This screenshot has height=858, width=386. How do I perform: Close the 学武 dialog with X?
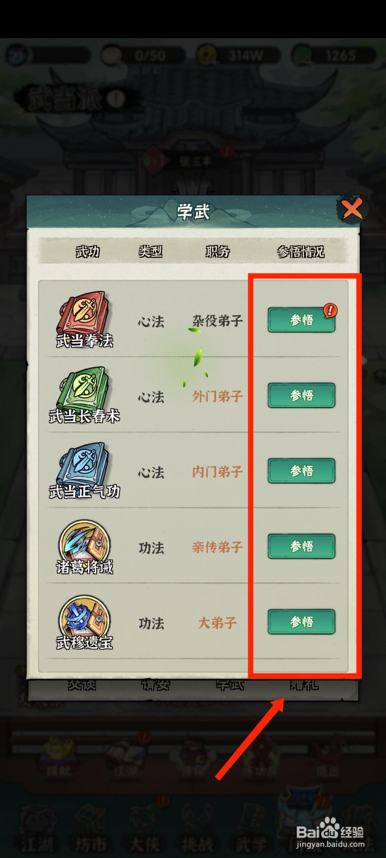tap(352, 209)
